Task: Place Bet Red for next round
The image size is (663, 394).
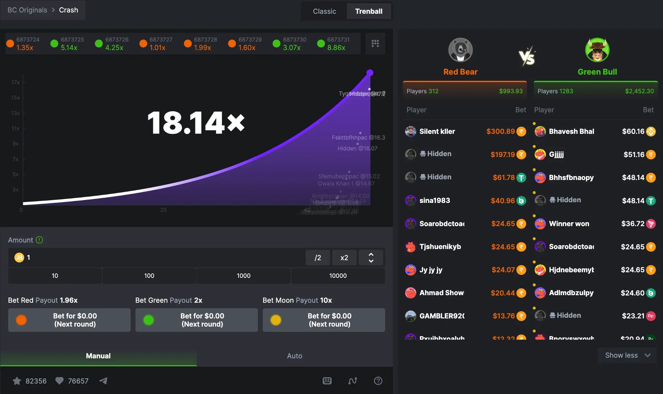Action: click(x=69, y=320)
